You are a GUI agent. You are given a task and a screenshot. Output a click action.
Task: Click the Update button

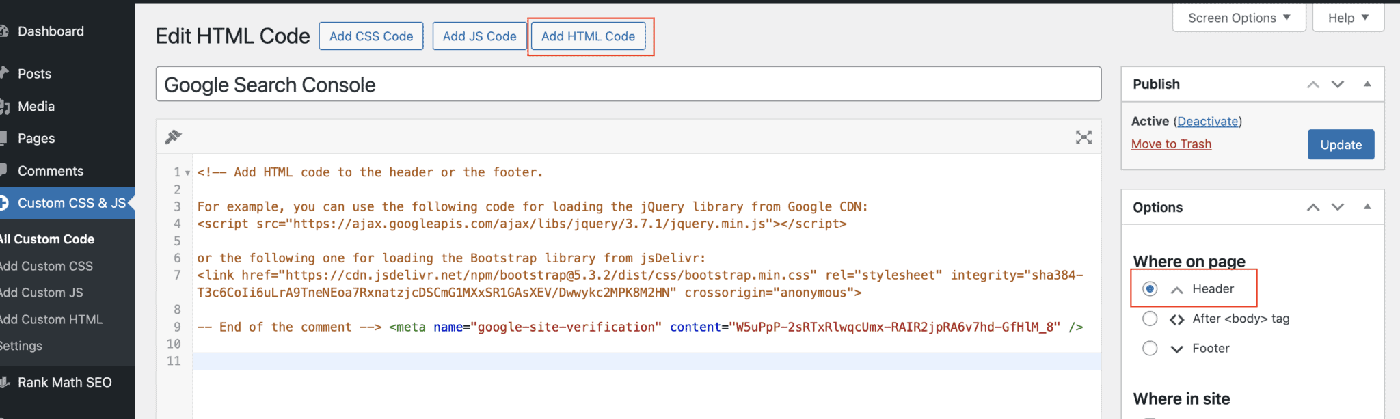pos(1341,144)
